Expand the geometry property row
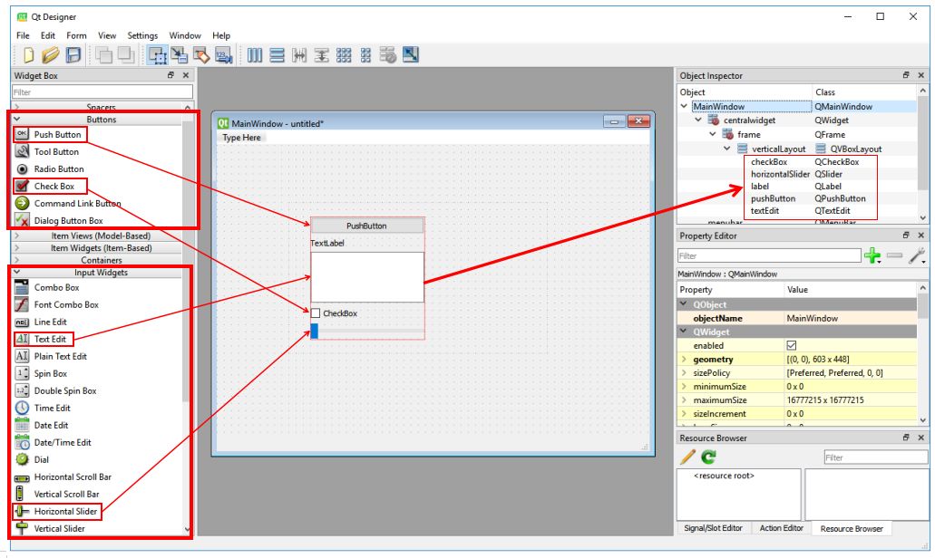This screenshot has height=558, width=935. [x=684, y=359]
